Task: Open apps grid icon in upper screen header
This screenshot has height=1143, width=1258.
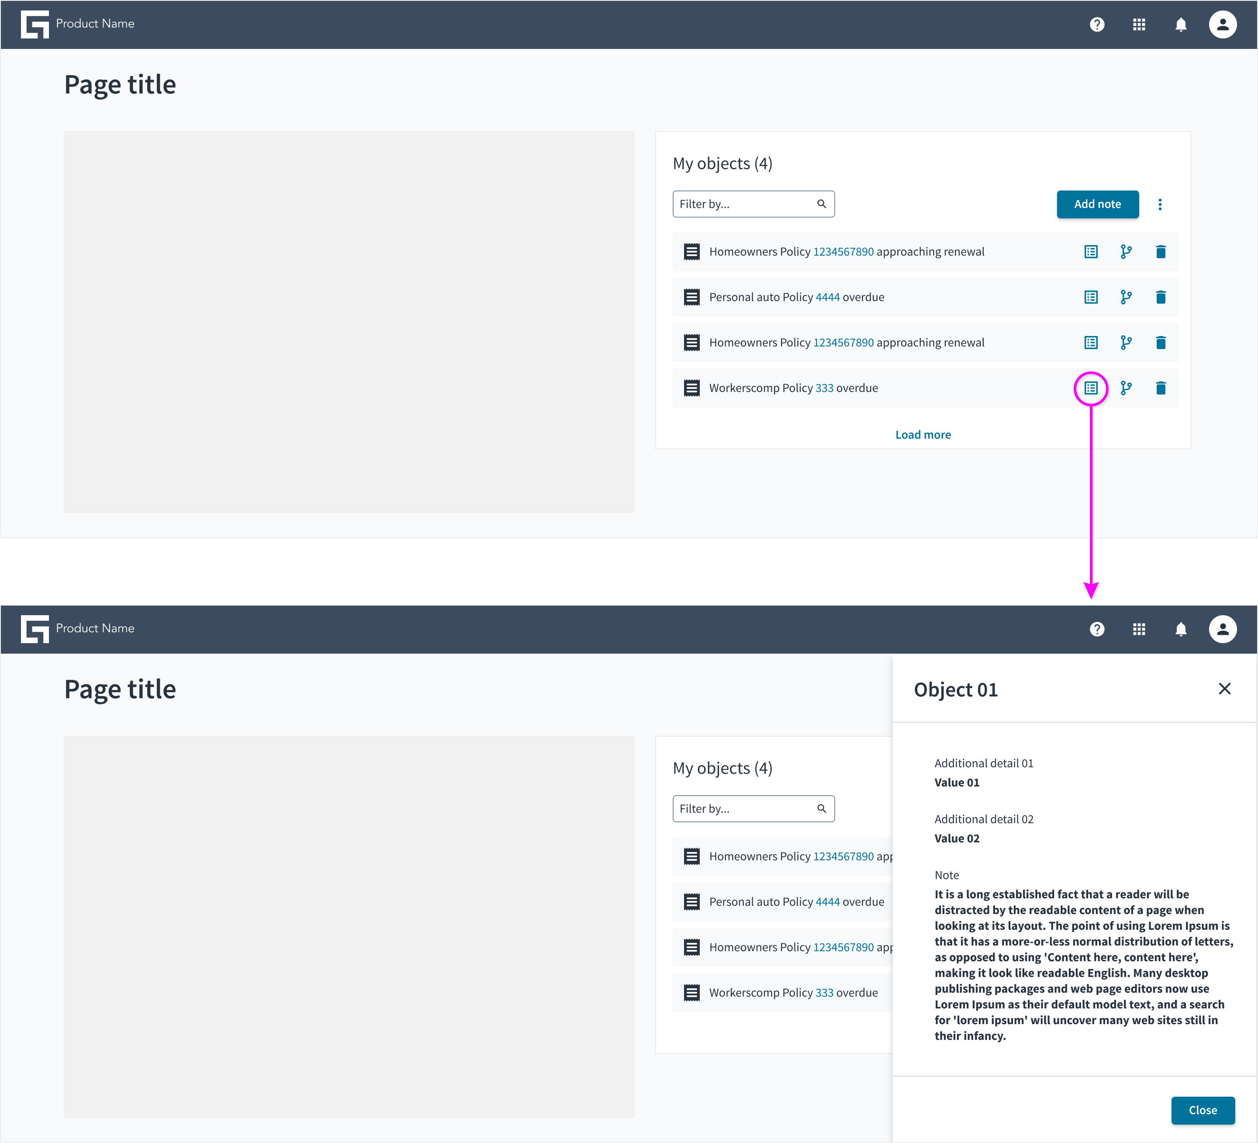Action: (x=1139, y=24)
